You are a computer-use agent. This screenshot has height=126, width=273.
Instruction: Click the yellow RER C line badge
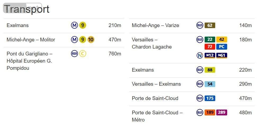83,54
